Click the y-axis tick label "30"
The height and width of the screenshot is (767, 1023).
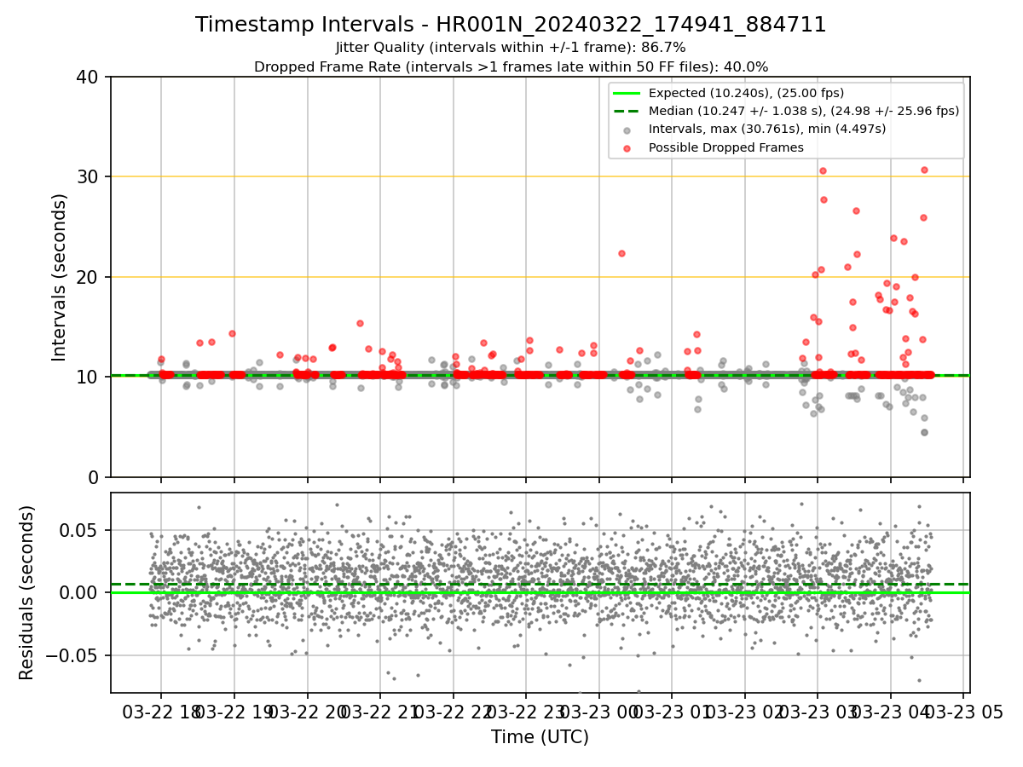90,176
